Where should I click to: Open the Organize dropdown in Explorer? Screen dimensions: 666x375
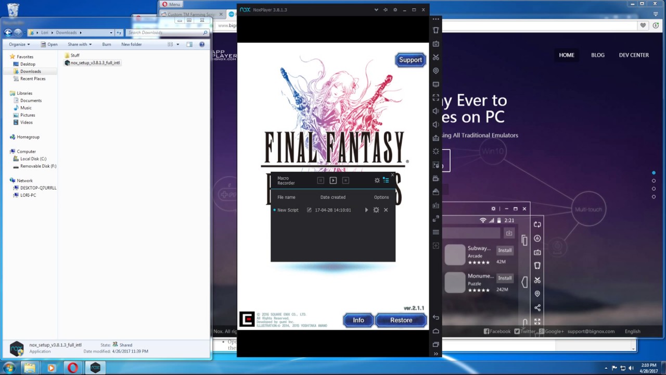coord(19,44)
